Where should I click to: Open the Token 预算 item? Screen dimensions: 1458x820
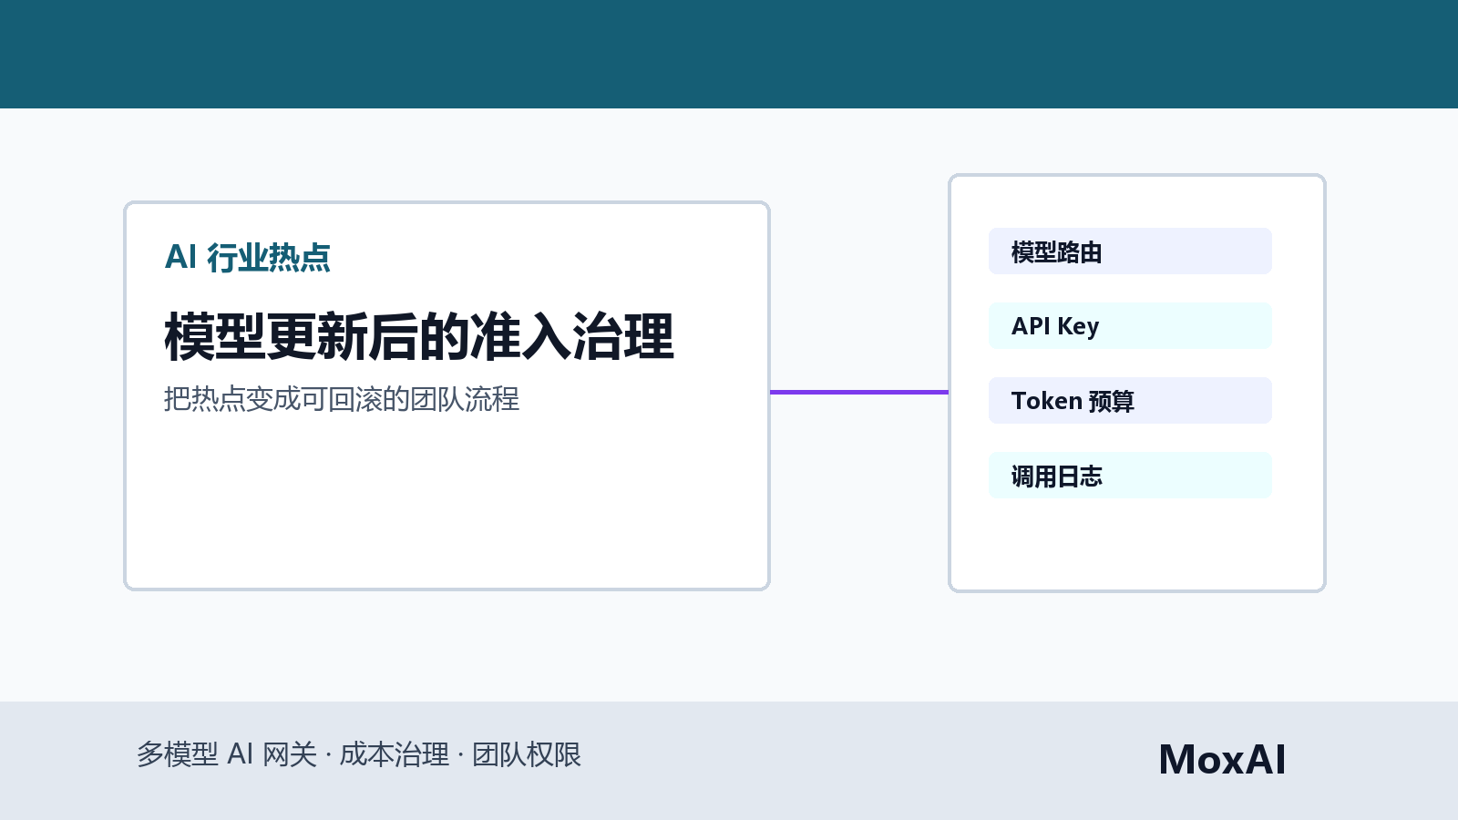1130,401
